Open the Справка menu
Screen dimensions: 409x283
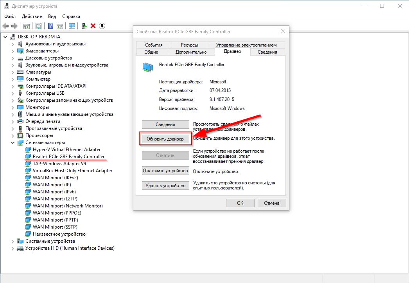71,16
